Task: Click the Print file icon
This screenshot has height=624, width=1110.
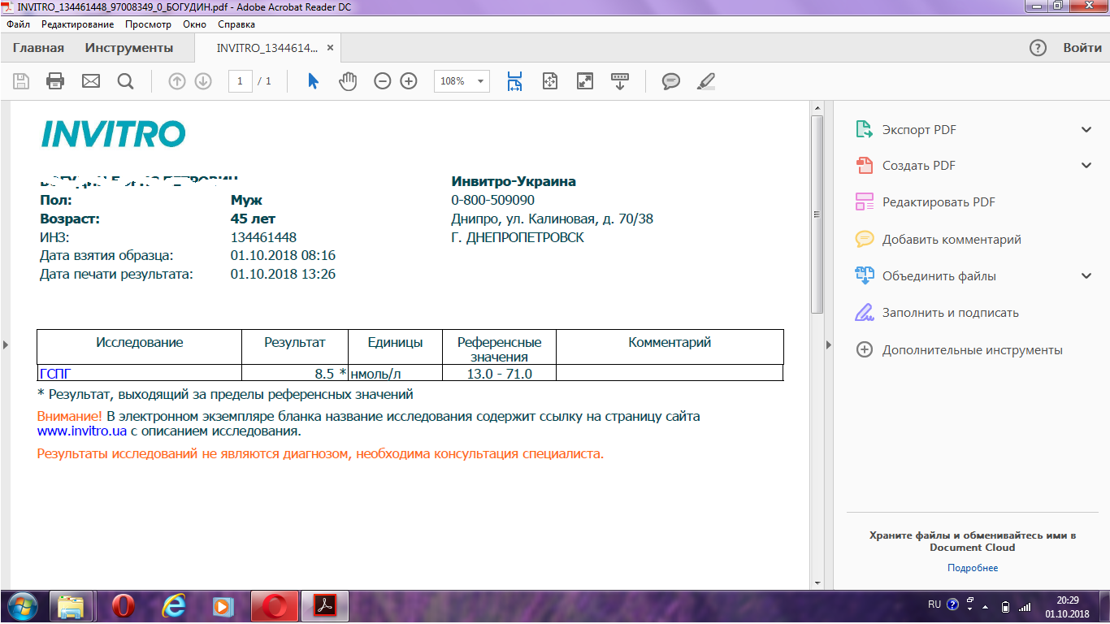Action: [55, 81]
